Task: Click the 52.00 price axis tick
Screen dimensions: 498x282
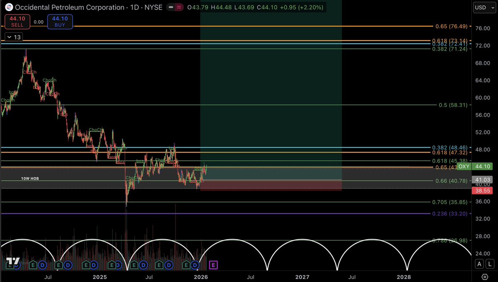Action: 482,133
